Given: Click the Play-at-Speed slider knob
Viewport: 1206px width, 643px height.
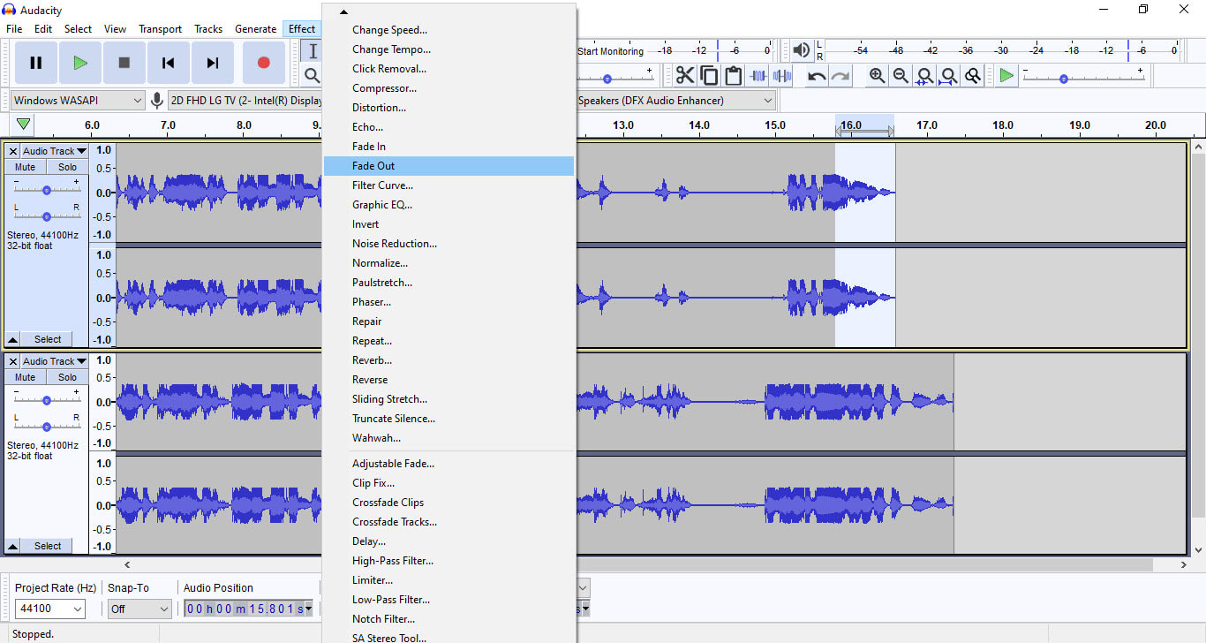Looking at the screenshot, I should click(x=1063, y=79).
